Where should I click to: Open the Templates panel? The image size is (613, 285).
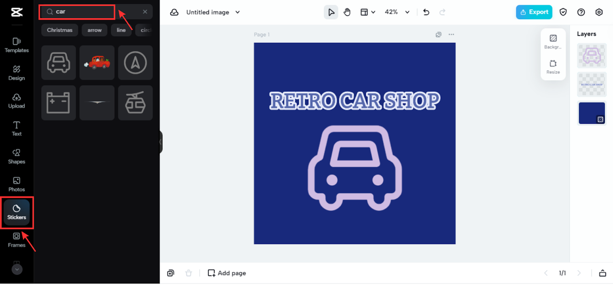17,45
